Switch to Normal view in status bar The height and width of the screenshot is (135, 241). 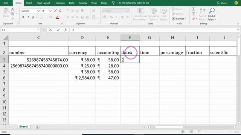[183, 132]
